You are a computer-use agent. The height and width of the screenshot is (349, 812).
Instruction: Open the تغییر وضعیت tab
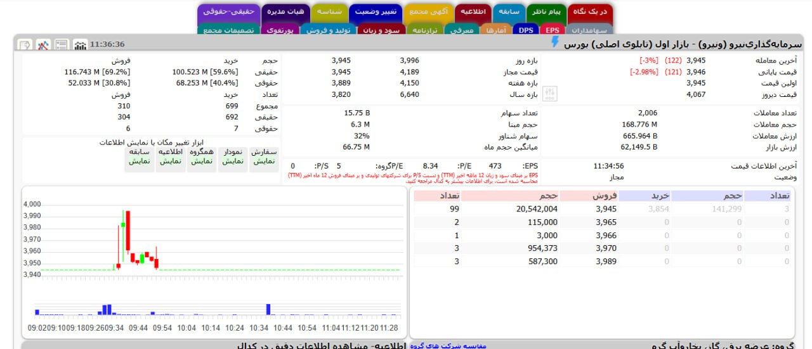(375, 12)
